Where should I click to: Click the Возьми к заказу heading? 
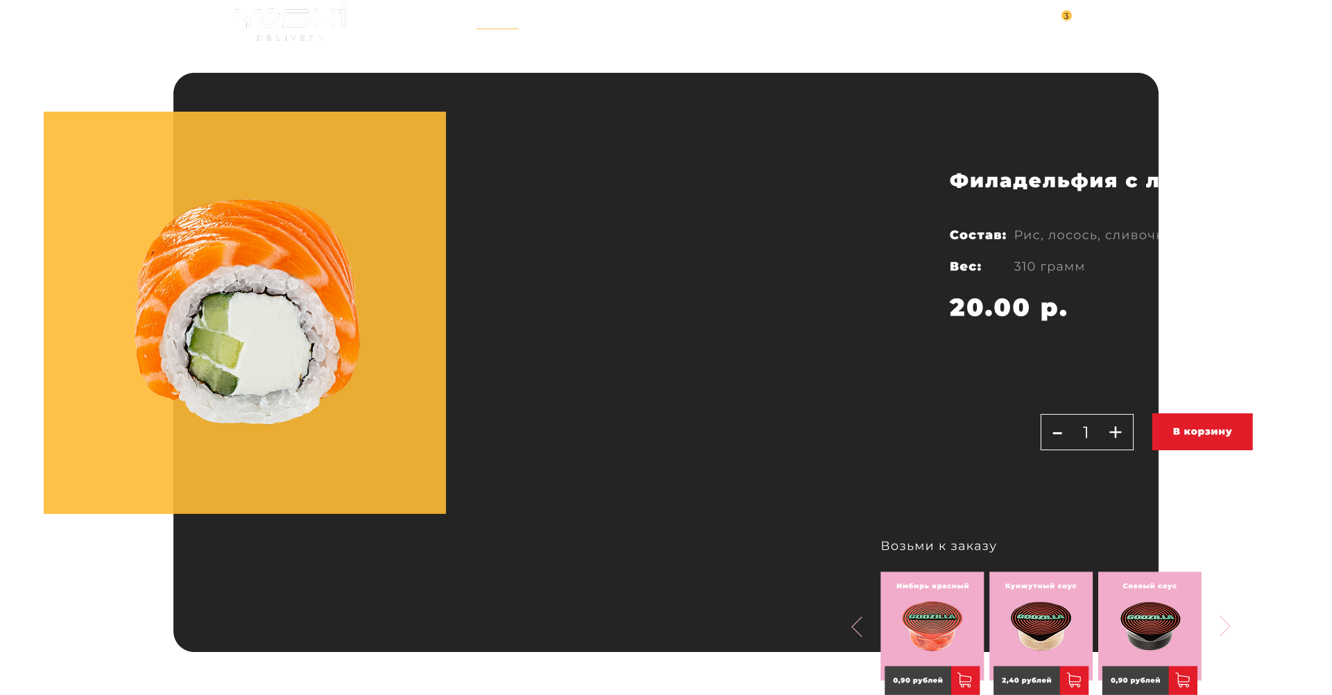click(939, 546)
